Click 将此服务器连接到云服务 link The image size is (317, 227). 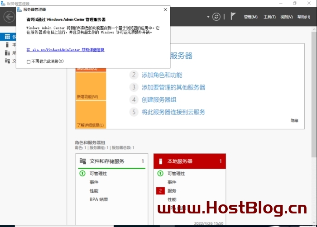[x=173, y=112]
